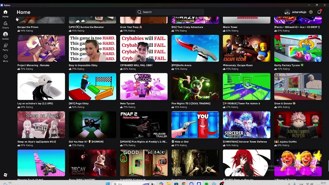Open the Robux hexagon icon

(x=311, y=12)
